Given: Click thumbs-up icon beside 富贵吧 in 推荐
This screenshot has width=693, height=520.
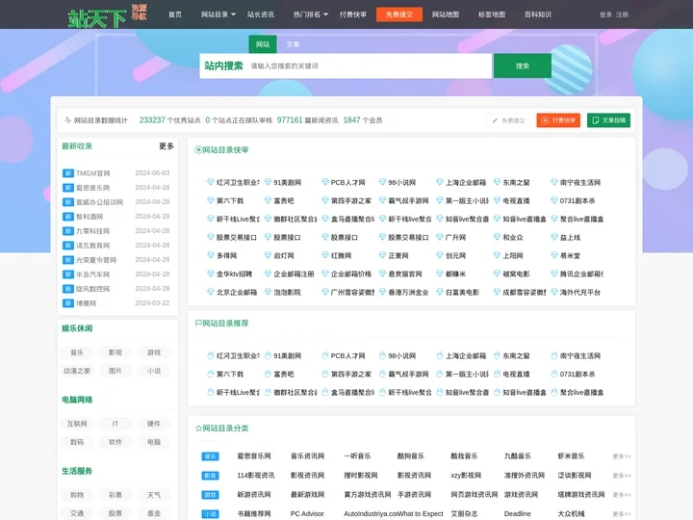Looking at the screenshot, I should point(268,374).
